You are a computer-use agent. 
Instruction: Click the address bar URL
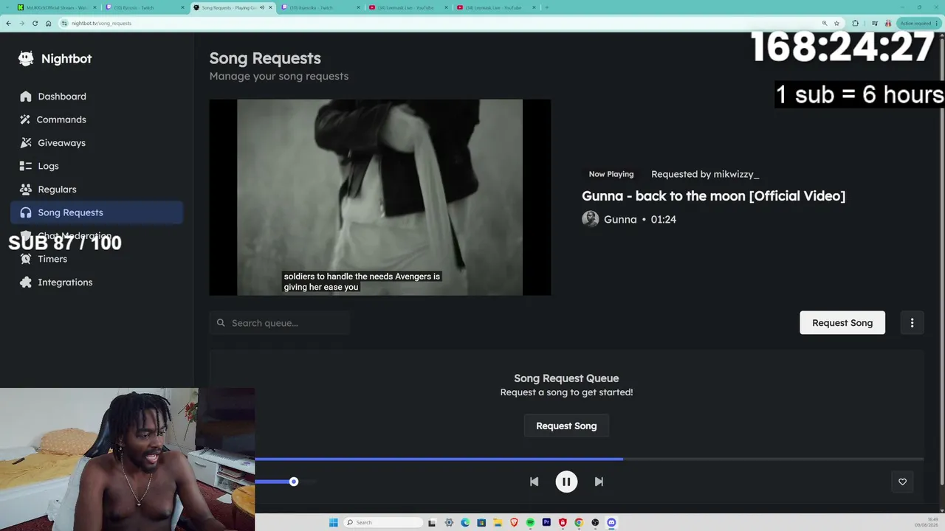pyautogui.click(x=101, y=23)
